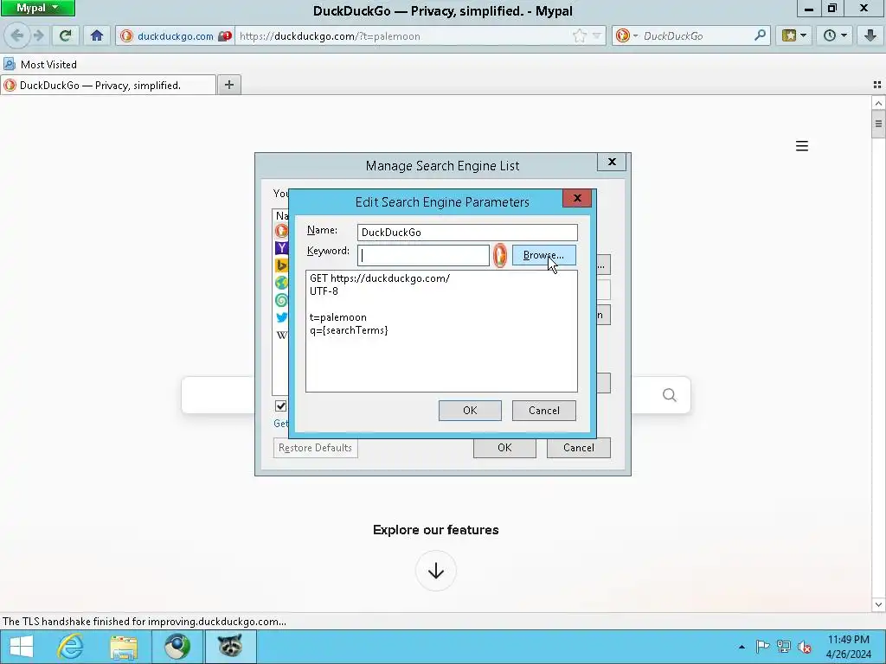Select the DuckDuckGo engine icon in list
The height and width of the screenshot is (664, 886).
(281, 230)
